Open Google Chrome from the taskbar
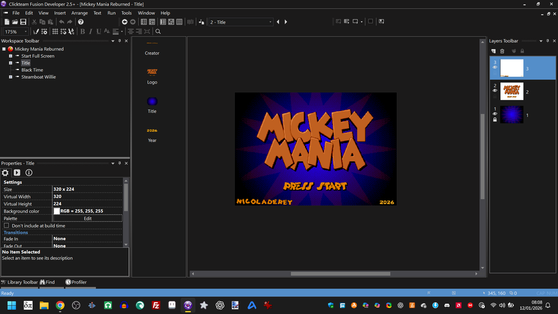The image size is (558, 314). 60,305
